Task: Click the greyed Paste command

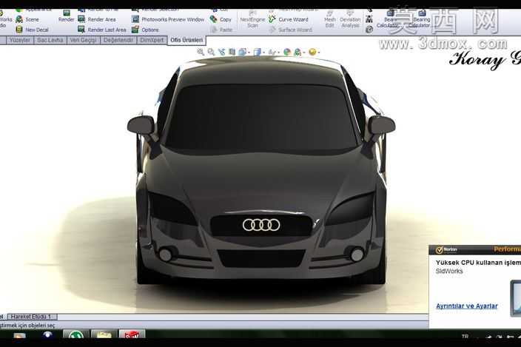Action: [x=221, y=30]
